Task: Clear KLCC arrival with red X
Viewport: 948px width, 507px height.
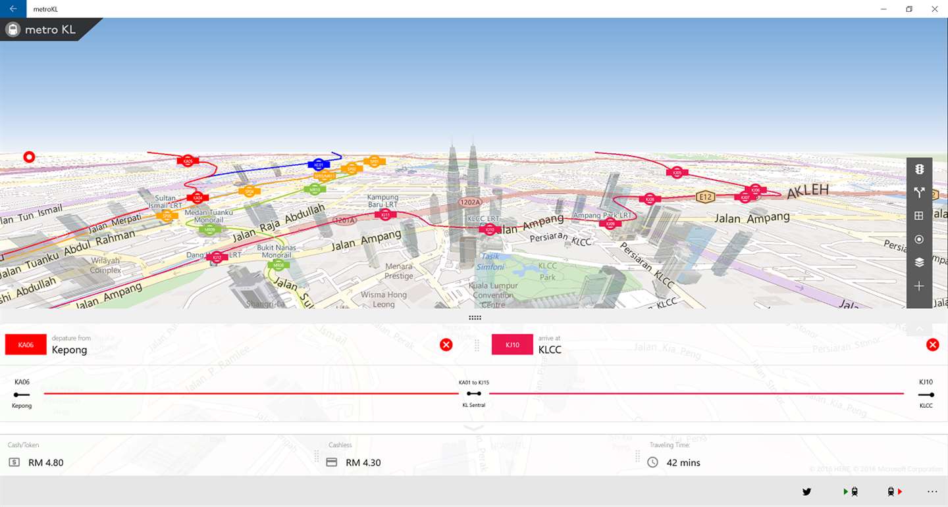Action: (x=932, y=345)
